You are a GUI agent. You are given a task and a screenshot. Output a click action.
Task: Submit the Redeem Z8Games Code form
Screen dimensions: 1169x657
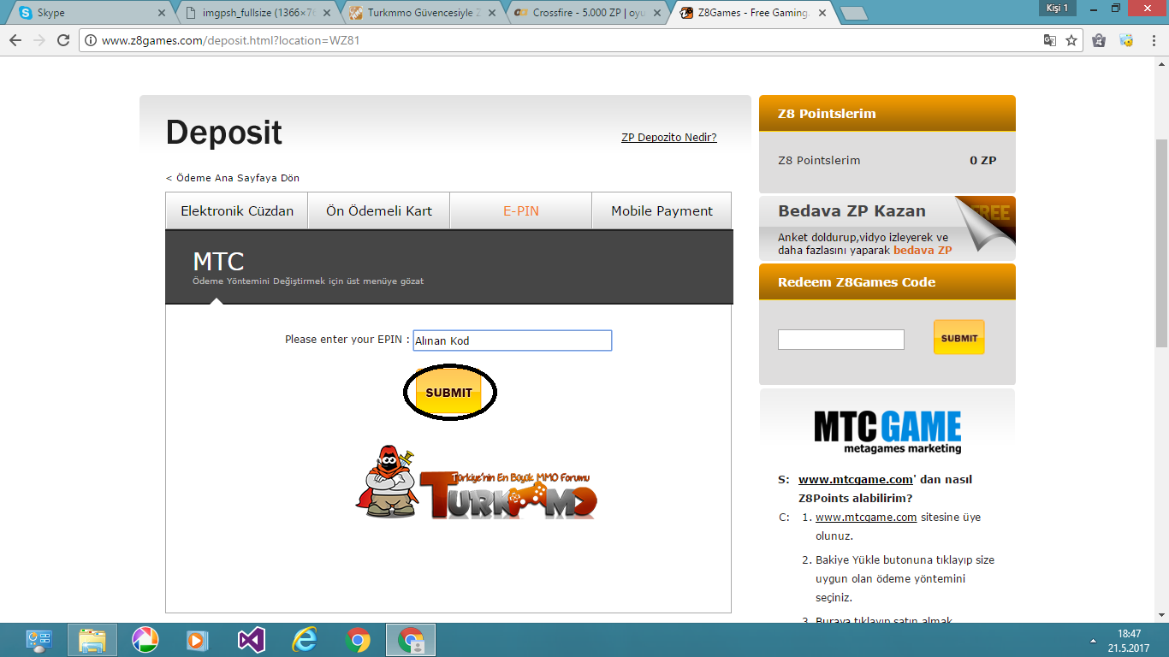tap(959, 337)
